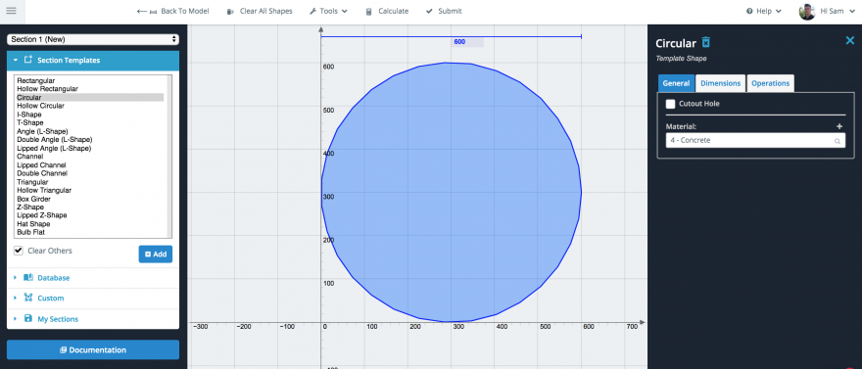Close the Circular properties panel
Viewport: 862px width, 369px height.
point(849,40)
